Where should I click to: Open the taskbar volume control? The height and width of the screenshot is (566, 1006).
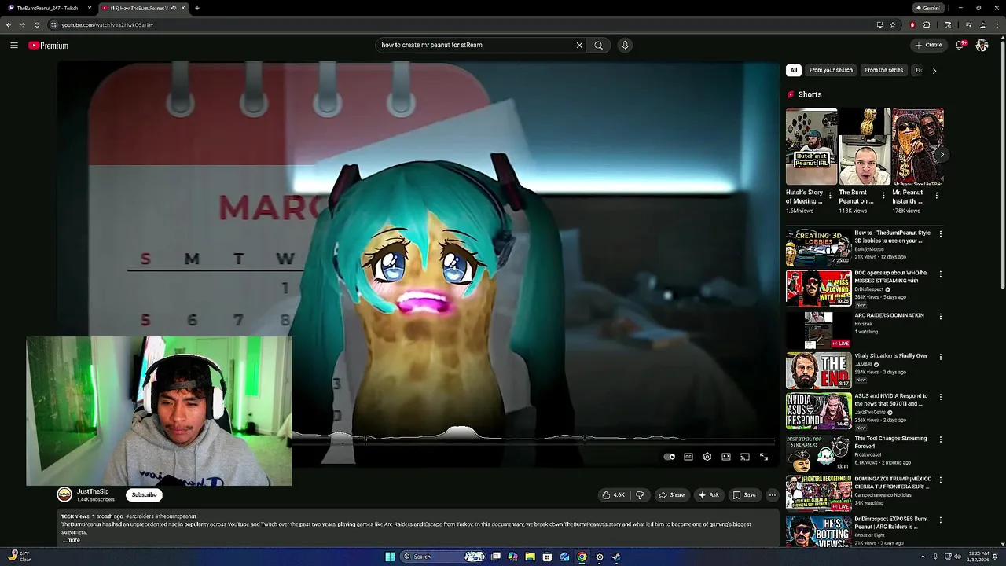tap(957, 557)
